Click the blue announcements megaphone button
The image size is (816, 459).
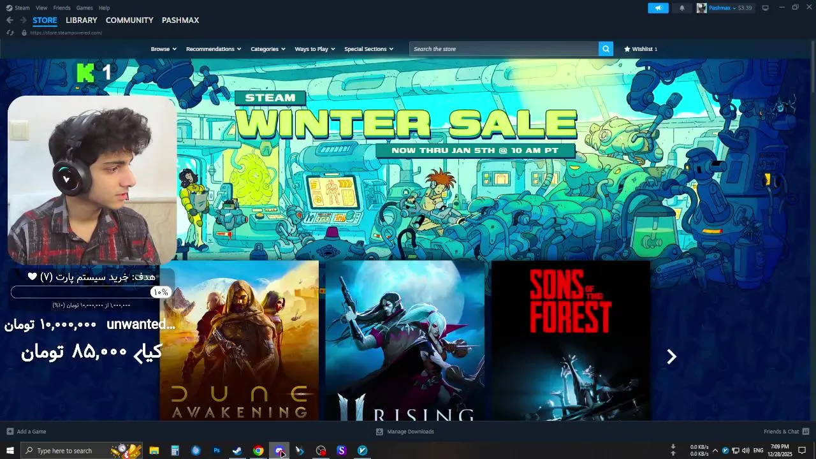point(658,8)
